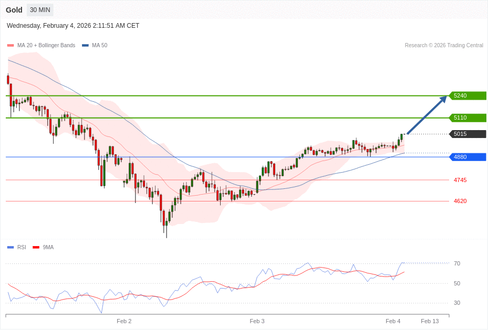Click the 70 level line on RSI scale

coord(457,263)
